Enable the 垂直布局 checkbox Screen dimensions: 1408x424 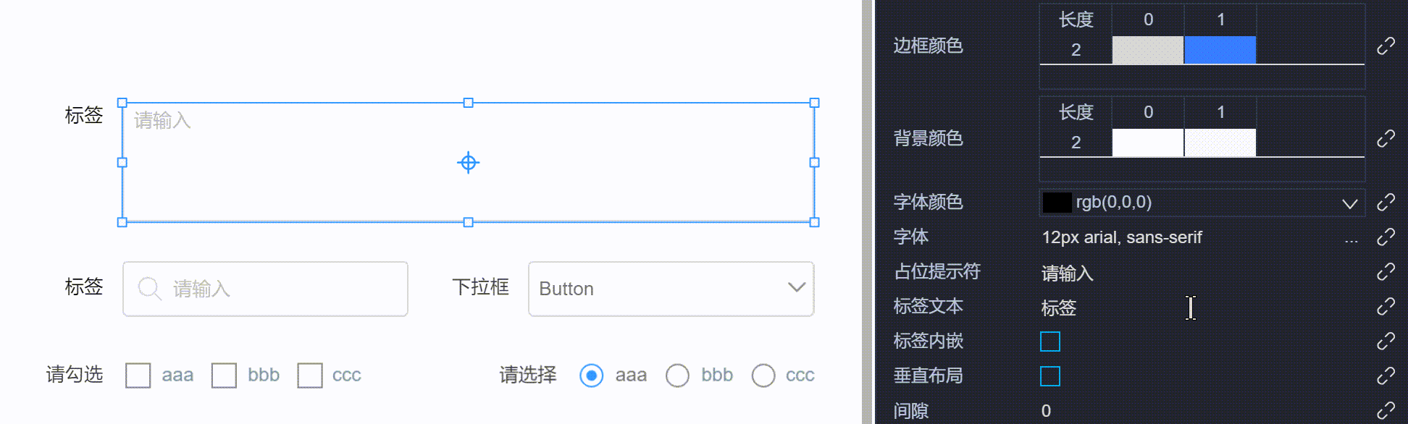coord(1049,376)
